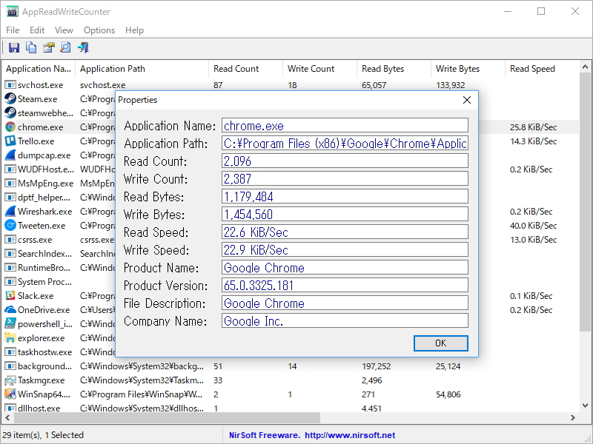This screenshot has width=593, height=444.
Task: Select the Steam.exe row icon
Action: click(10, 99)
